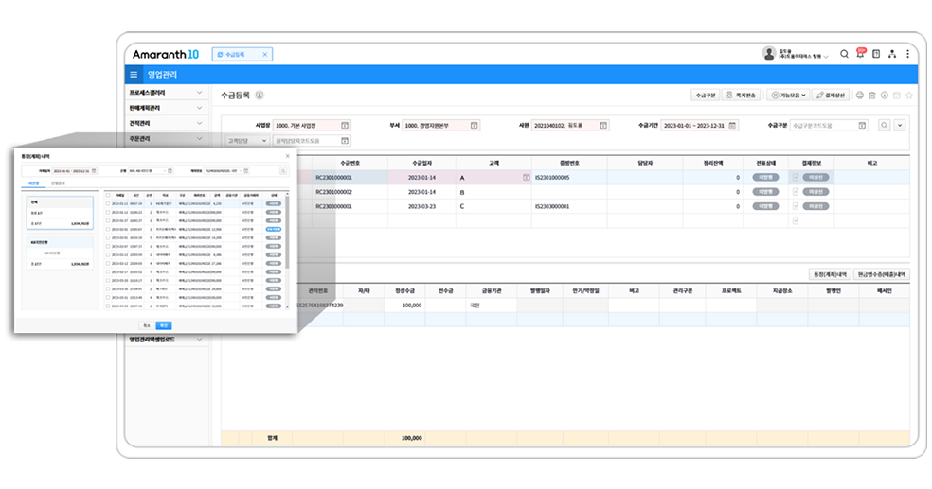Screen dimensions: 932x489
Task: Click the greyed save icon beside the star
Action: coord(897,96)
